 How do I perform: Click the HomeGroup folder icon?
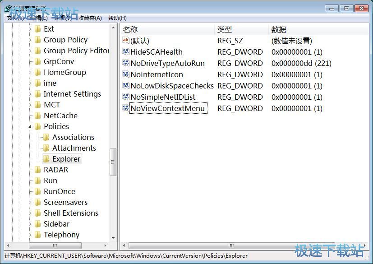37,72
